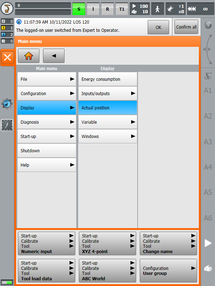215x286 pixels.
Task: Open the program override 100/10 speed control
Action: click(139, 9)
